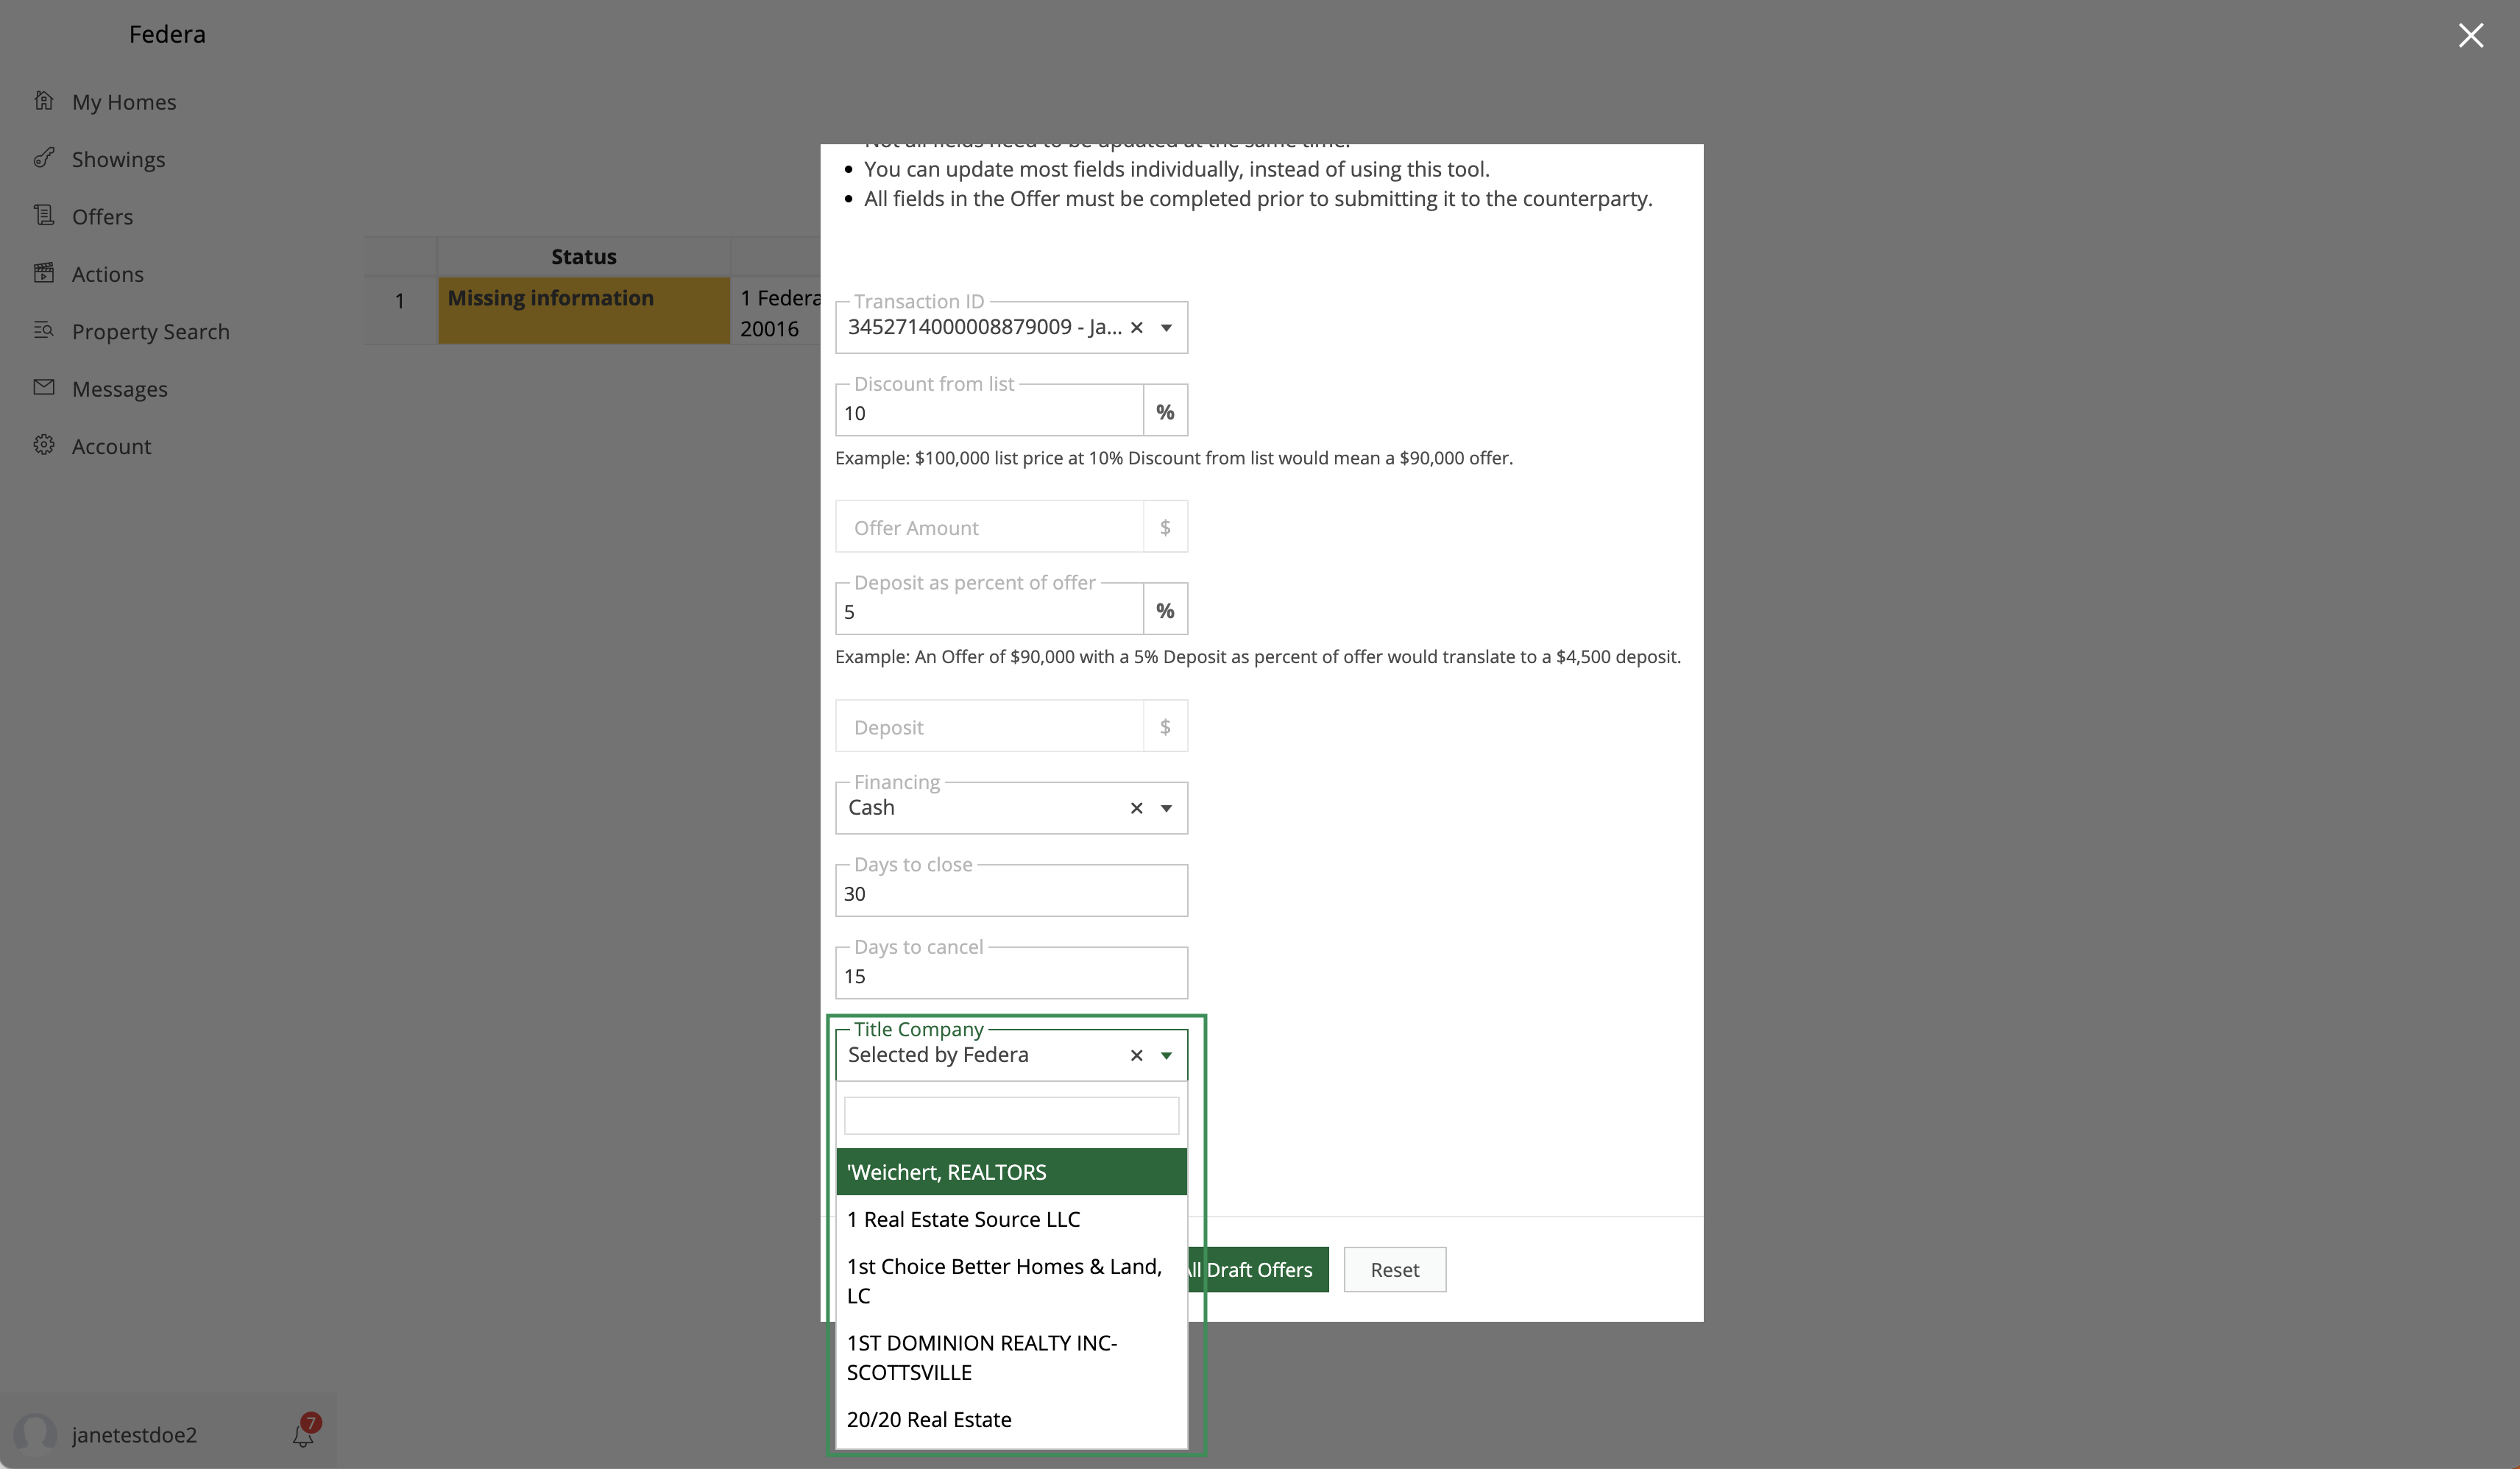
Task: Click the janetestdoe2 user avatar
Action: 35,1433
